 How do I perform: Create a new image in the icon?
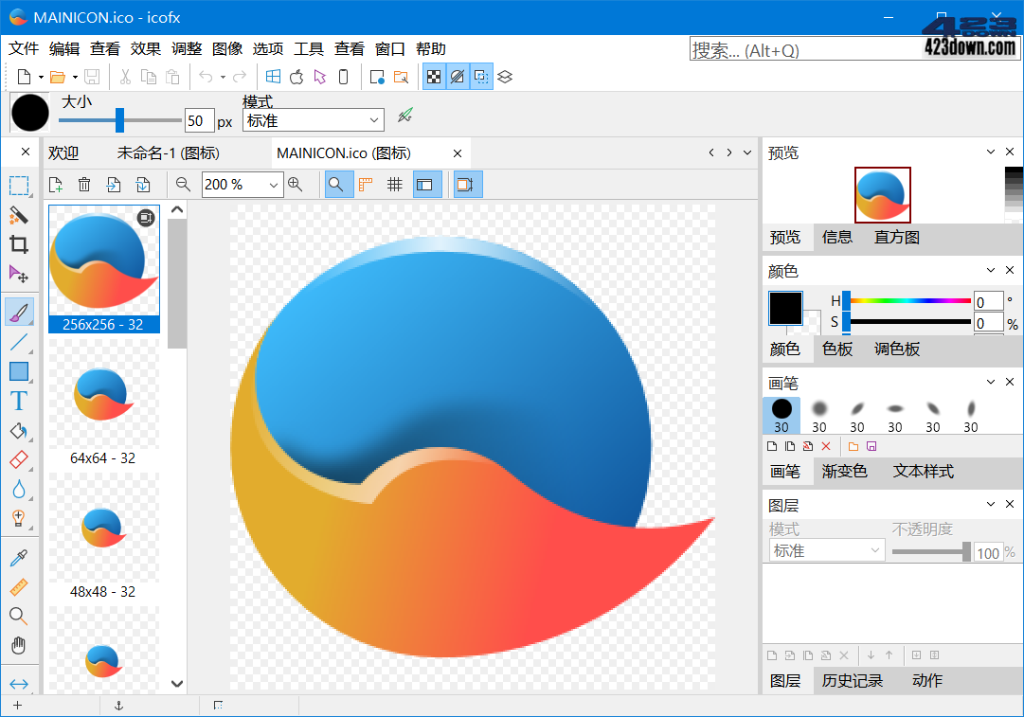55,185
